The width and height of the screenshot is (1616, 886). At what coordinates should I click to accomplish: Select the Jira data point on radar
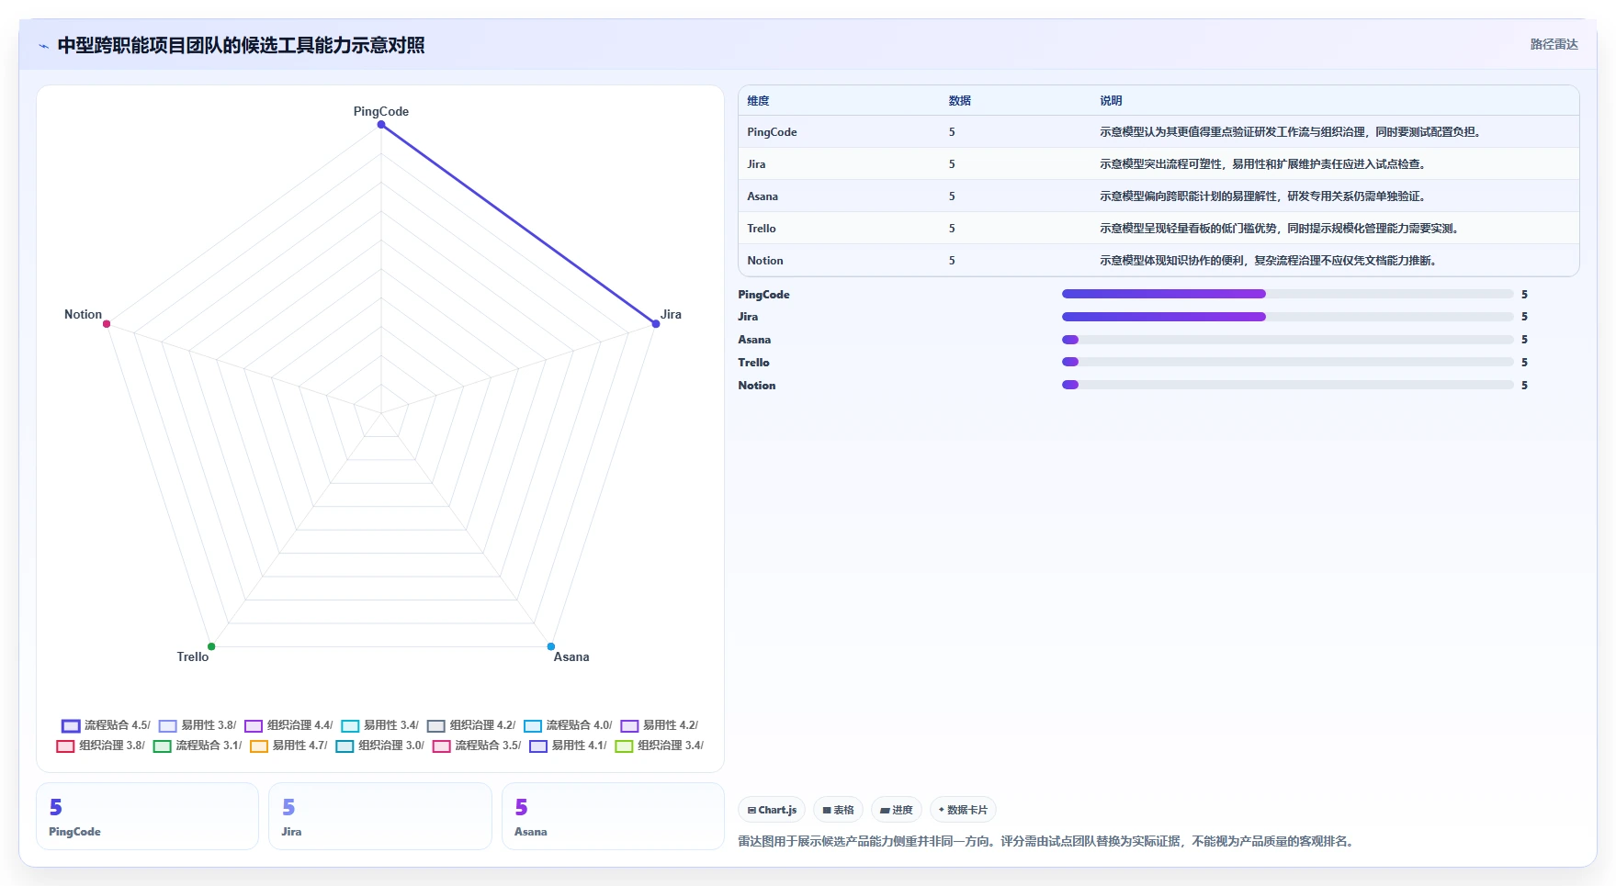click(x=656, y=323)
